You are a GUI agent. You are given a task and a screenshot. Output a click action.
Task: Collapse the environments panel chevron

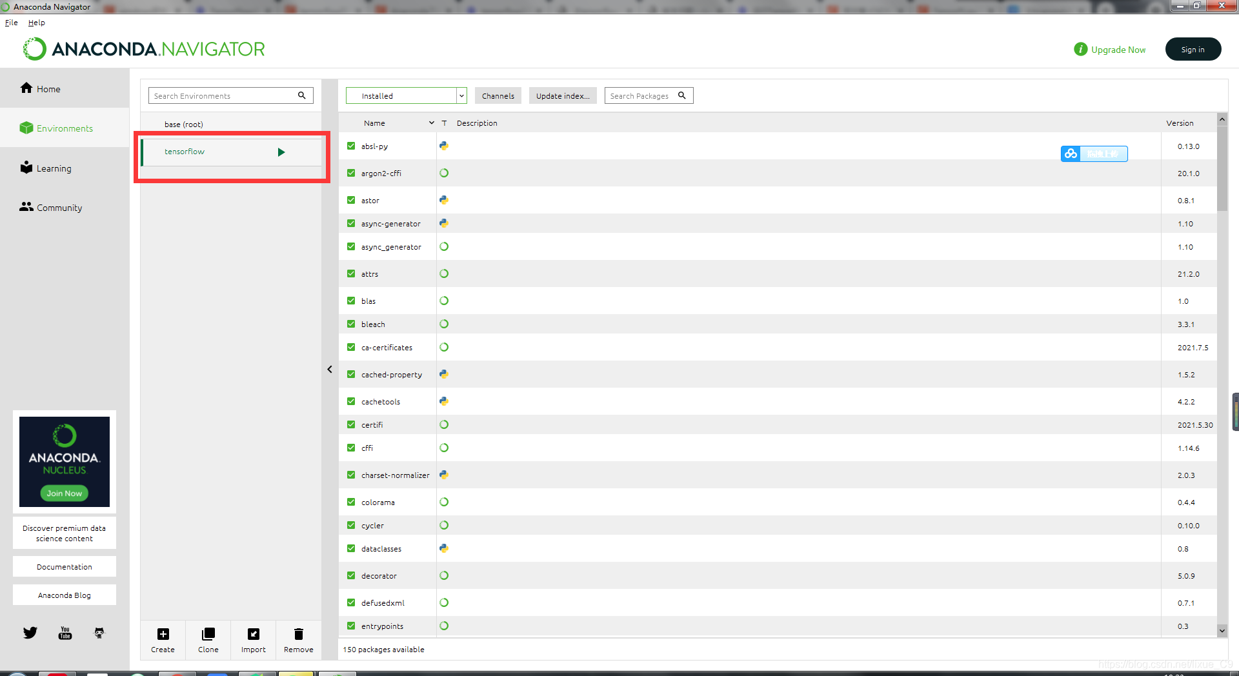coord(330,369)
